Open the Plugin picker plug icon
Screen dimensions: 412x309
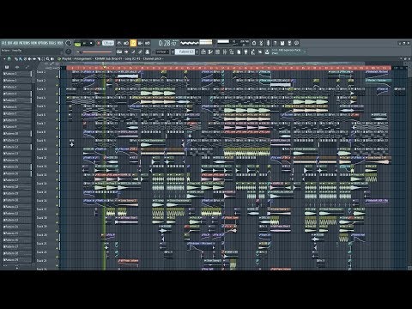pos(245,51)
